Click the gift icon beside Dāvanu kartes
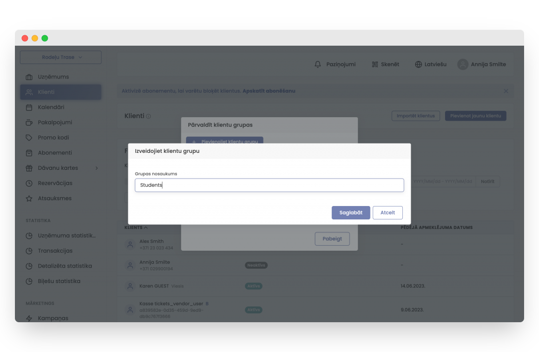This screenshot has width=539, height=352. tap(29, 168)
